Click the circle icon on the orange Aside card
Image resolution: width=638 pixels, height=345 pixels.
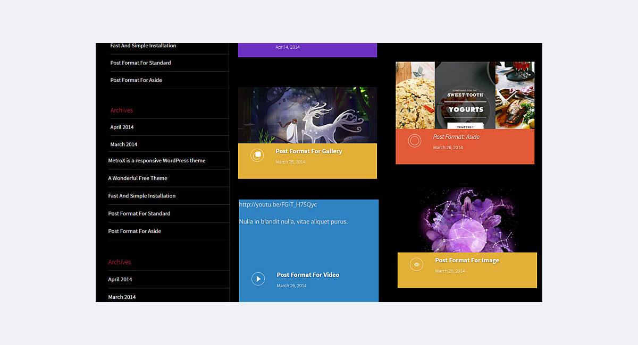coord(415,141)
